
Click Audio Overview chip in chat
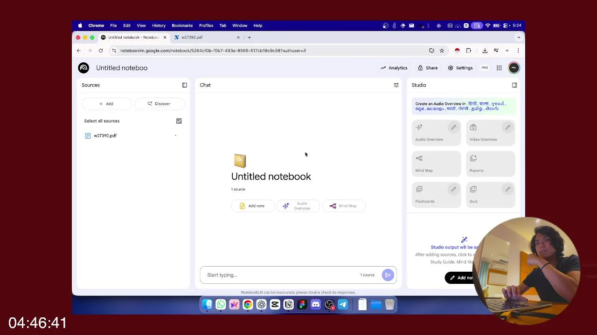click(x=298, y=206)
